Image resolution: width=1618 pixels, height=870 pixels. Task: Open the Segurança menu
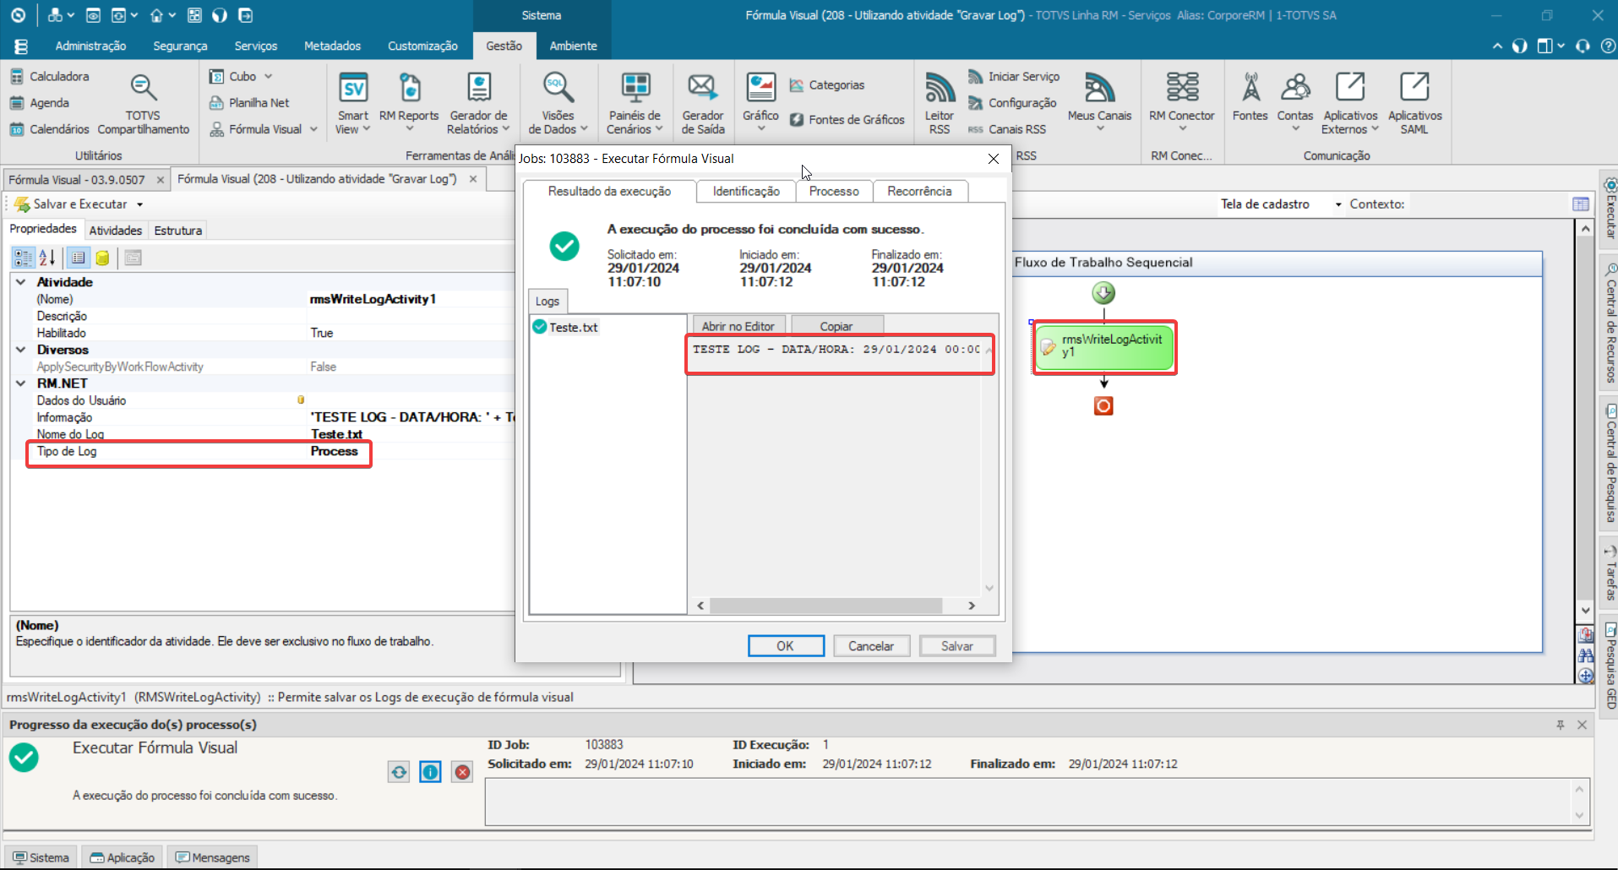coord(180,46)
